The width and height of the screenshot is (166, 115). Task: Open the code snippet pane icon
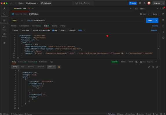(163, 26)
